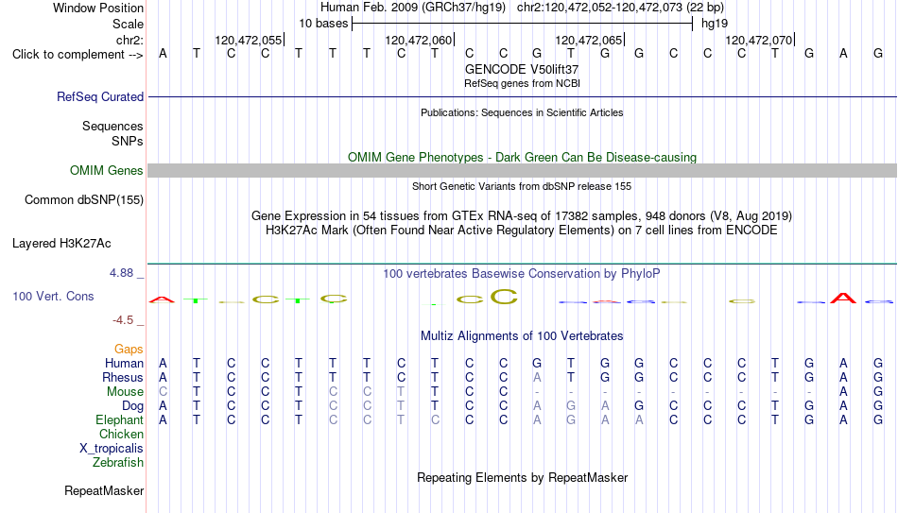Select the Human species row label
Viewport: 898px width, 513px height.
(124, 363)
